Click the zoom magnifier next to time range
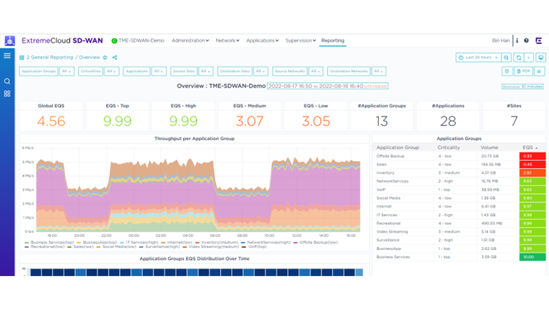This screenshot has height=309, width=549. coord(506,57)
